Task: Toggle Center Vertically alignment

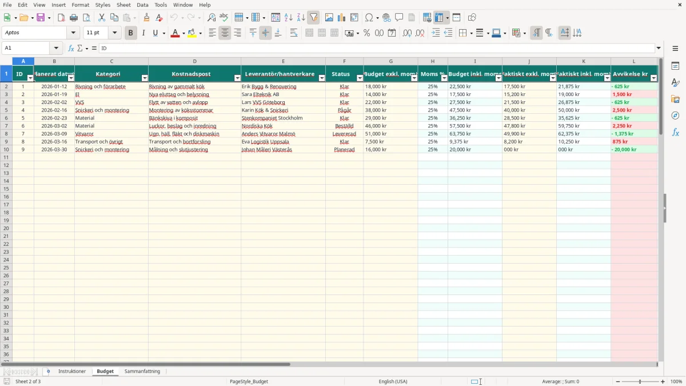Action: (x=265, y=33)
